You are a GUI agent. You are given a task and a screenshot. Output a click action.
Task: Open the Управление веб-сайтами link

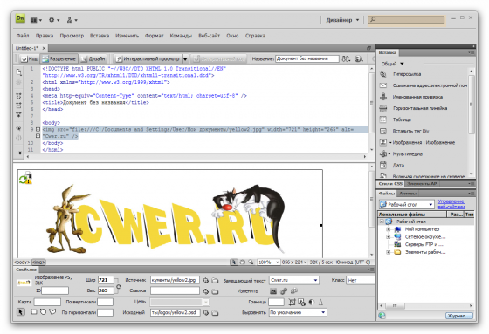point(451,204)
